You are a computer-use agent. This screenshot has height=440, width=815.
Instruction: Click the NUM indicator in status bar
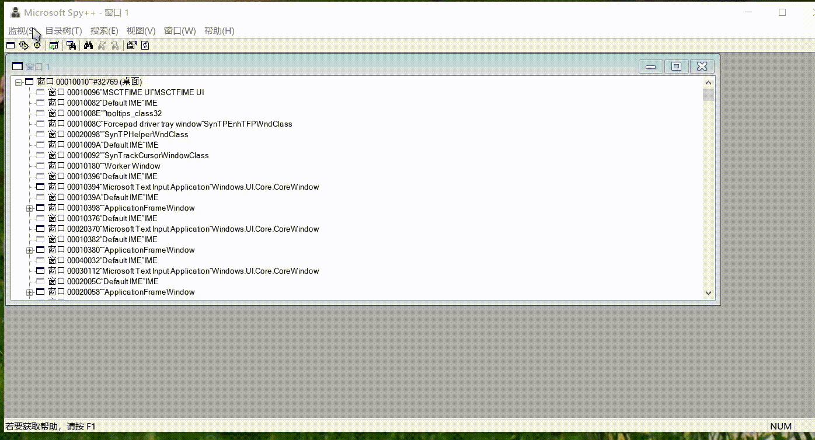[781, 427]
